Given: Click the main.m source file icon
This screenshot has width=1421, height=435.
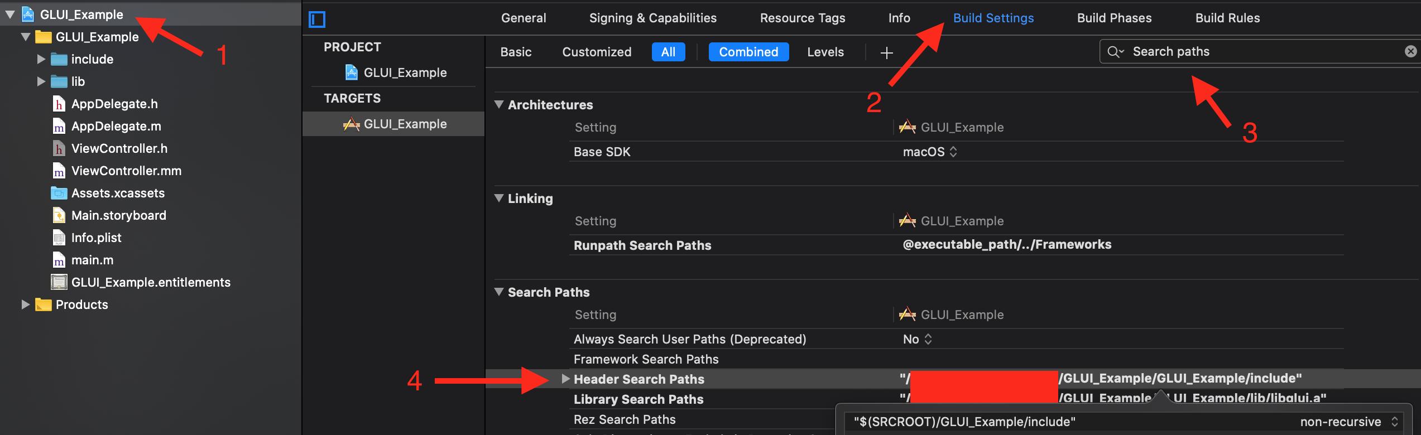Looking at the screenshot, I should click(59, 260).
